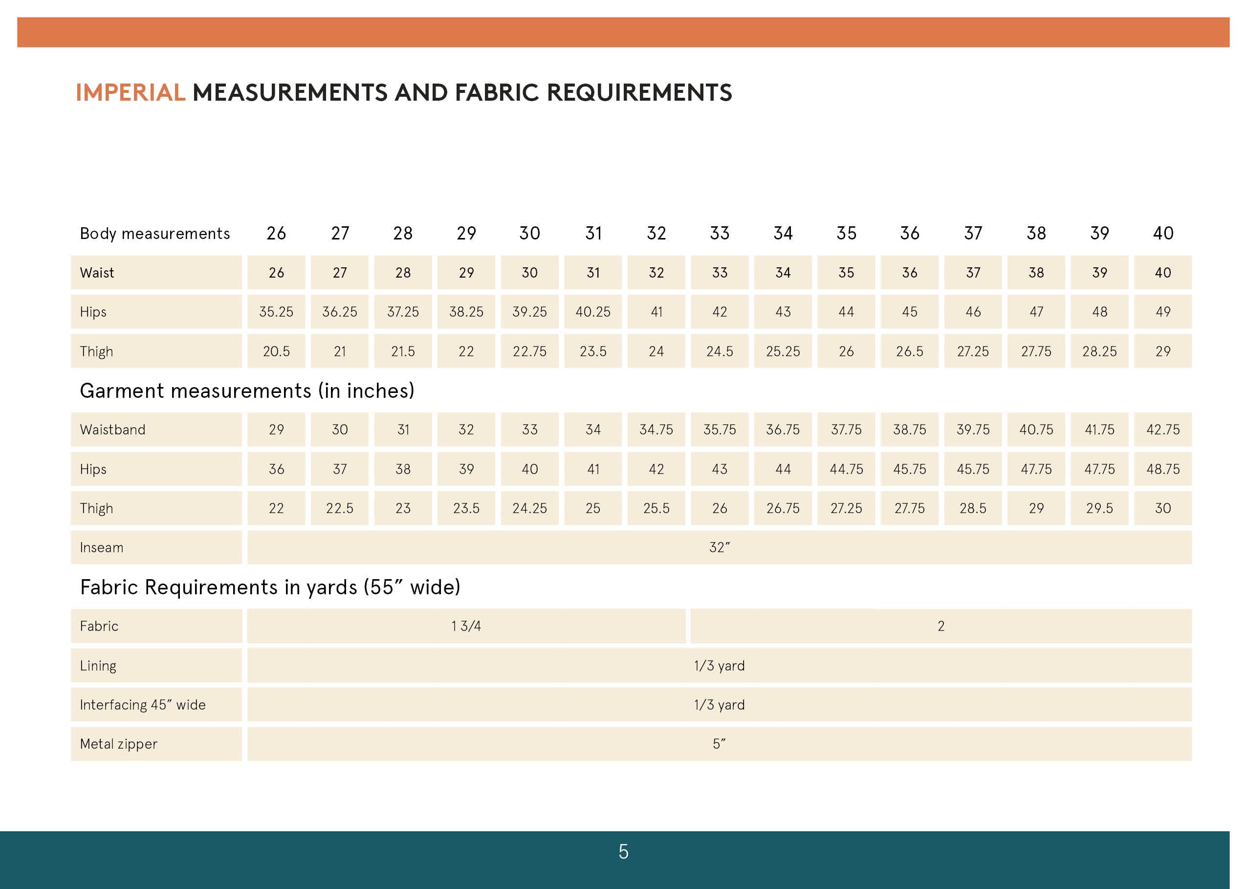
Task: Click the orange header bar
Action: pos(623,32)
